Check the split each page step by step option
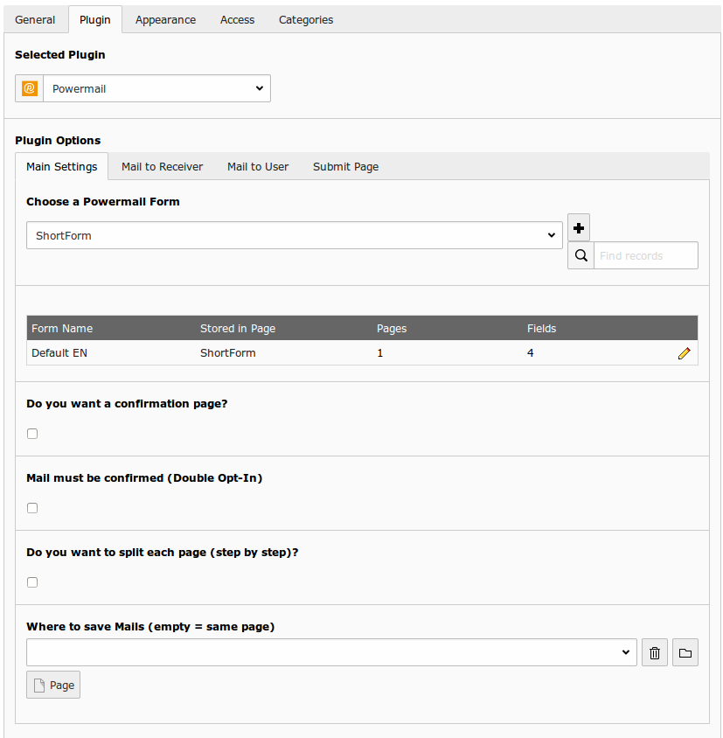Image resolution: width=723 pixels, height=738 pixels. 31,581
